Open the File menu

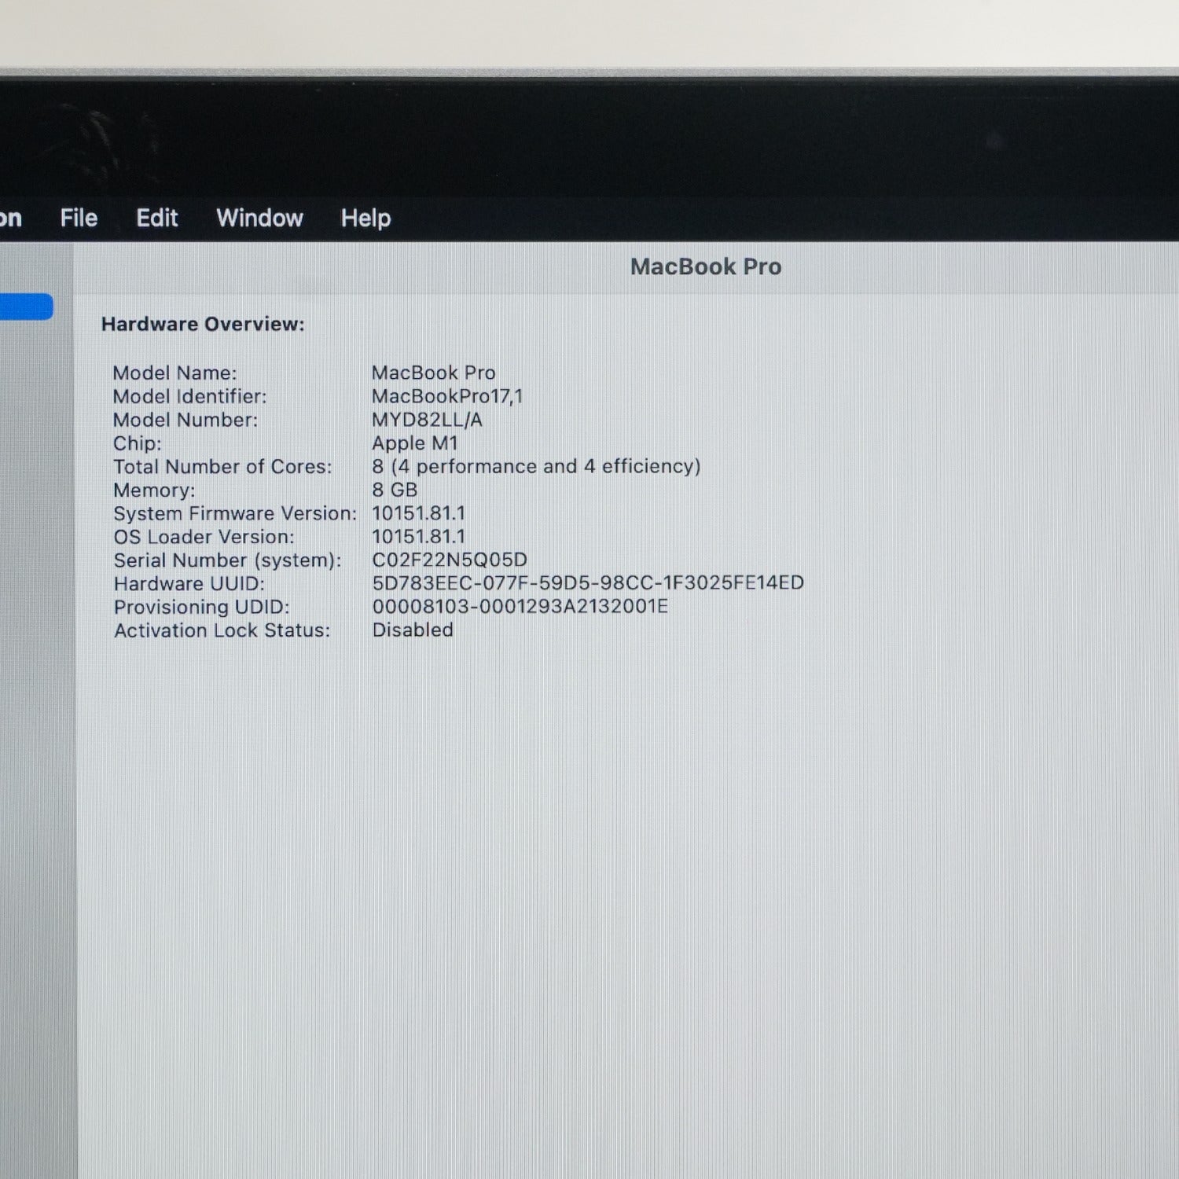tap(79, 218)
